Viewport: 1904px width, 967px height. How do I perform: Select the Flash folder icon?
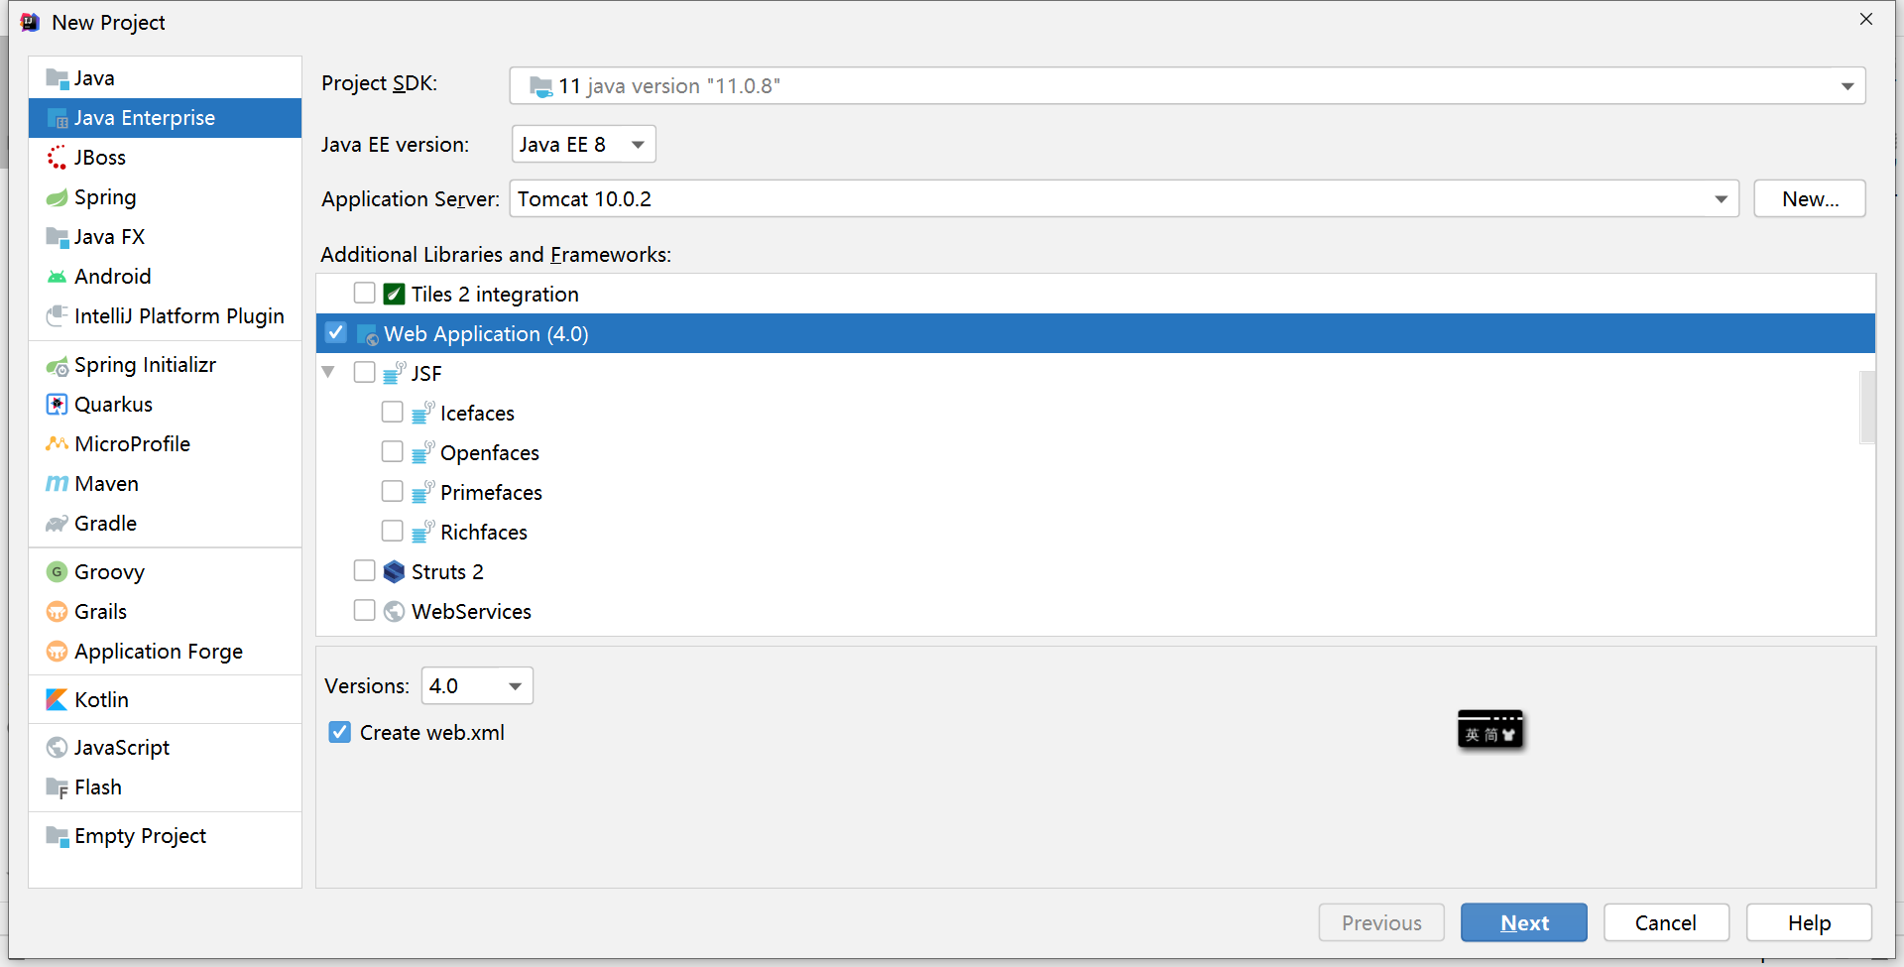tap(58, 787)
